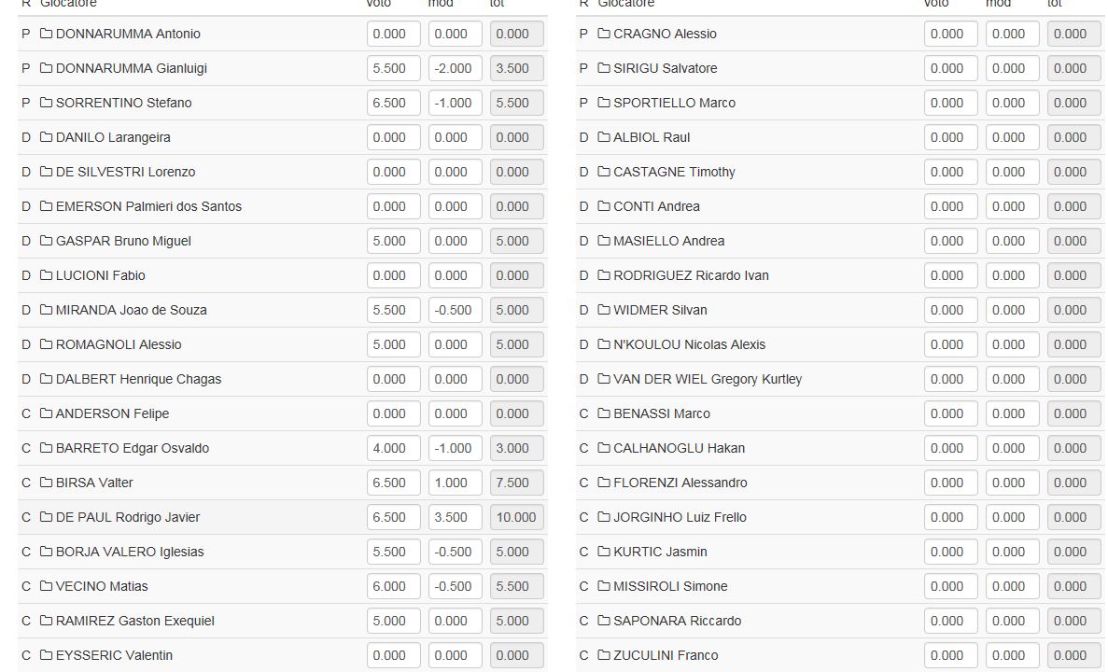Select voto field for DONNARUMMA Gianluigi
The image size is (1108, 672).
(x=393, y=68)
